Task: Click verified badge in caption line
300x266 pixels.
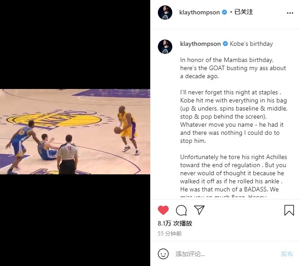Action: [225, 44]
